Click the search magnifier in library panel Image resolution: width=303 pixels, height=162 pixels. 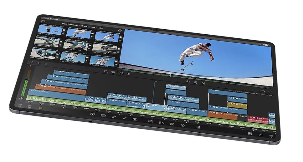pos(106,71)
